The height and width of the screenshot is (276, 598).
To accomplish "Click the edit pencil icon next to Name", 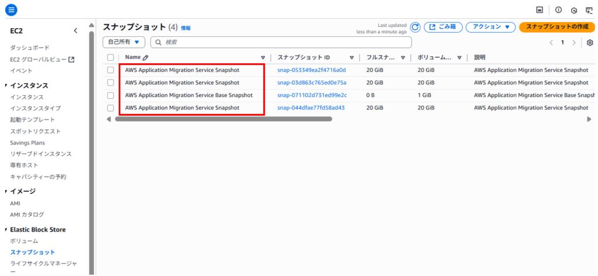I will coord(145,58).
